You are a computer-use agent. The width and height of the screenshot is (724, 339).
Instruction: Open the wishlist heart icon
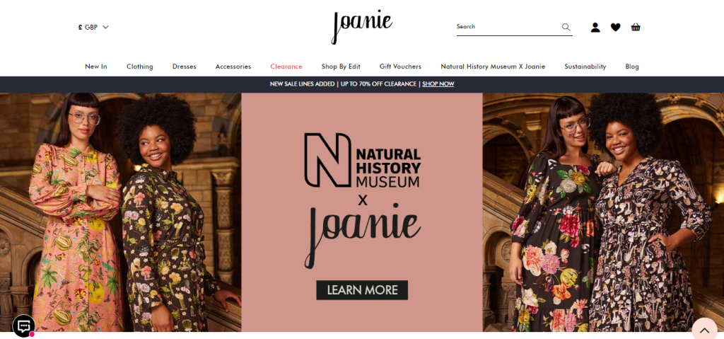tap(616, 28)
